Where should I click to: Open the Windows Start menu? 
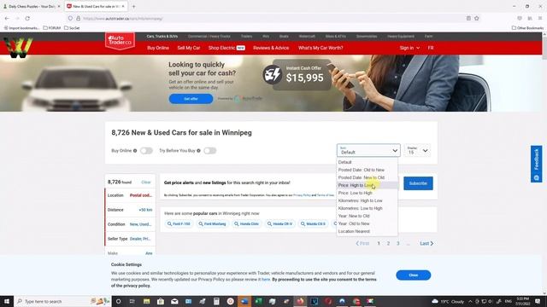point(7,301)
